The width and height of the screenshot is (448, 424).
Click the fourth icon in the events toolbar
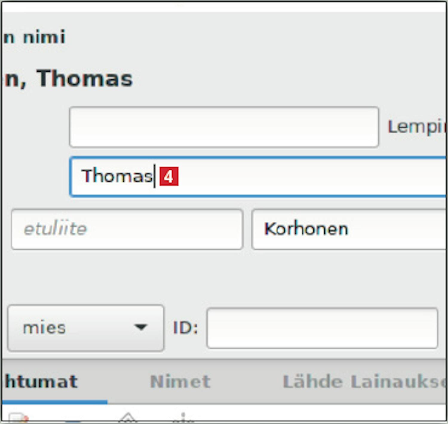183,418
